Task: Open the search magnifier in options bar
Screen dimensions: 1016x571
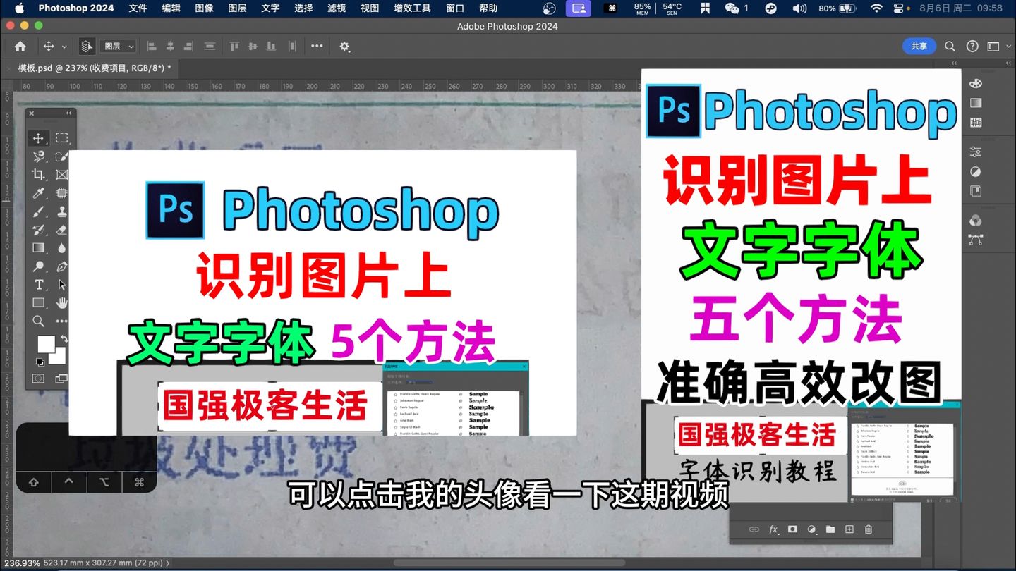Action: coord(950,47)
